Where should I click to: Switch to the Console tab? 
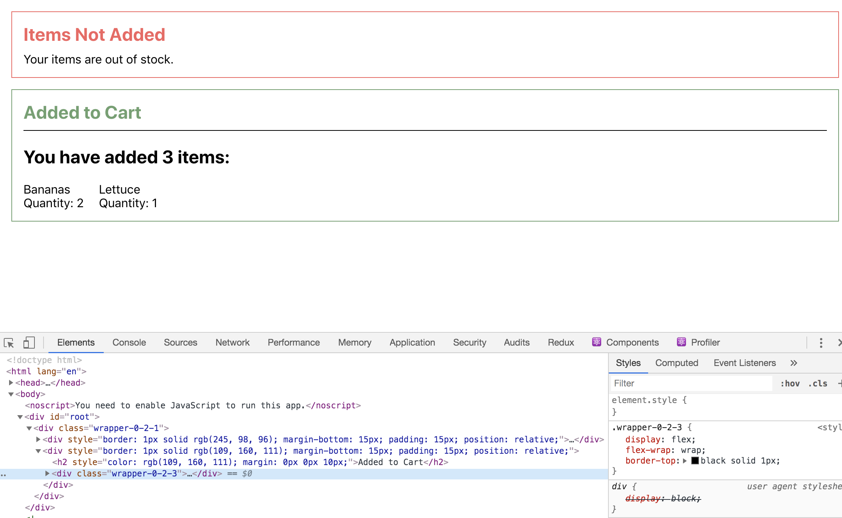point(129,343)
